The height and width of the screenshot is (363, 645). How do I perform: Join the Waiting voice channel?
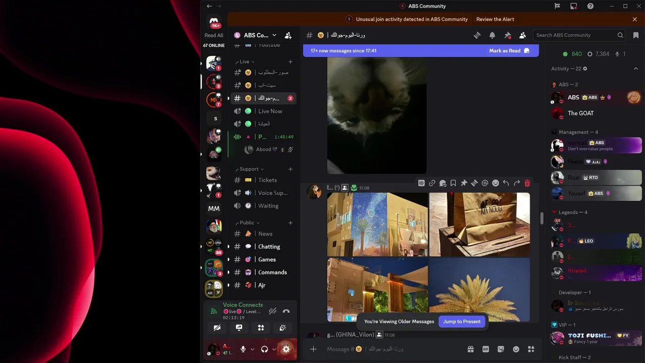pos(264,206)
